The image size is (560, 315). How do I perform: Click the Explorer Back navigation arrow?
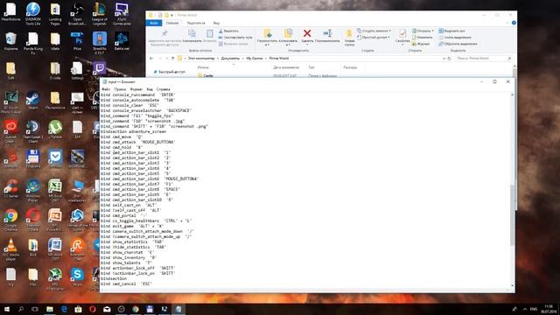click(151, 59)
